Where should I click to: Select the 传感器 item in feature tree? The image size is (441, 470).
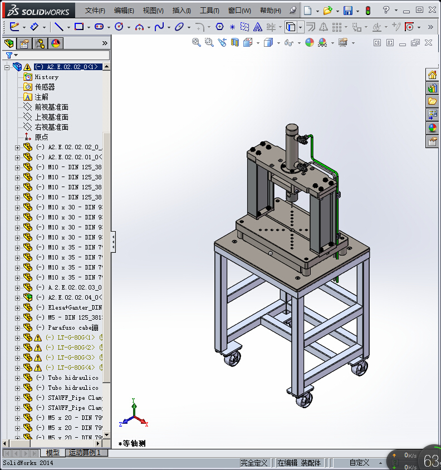pos(45,87)
